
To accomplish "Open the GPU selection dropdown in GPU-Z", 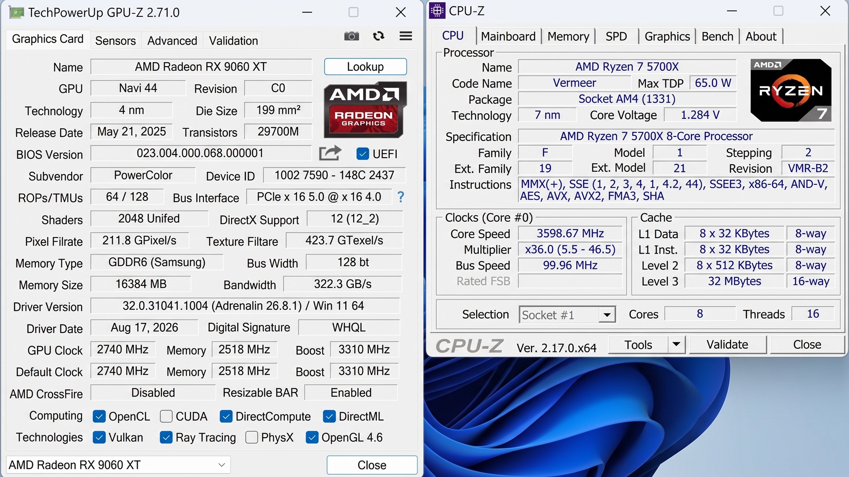I will (119, 465).
